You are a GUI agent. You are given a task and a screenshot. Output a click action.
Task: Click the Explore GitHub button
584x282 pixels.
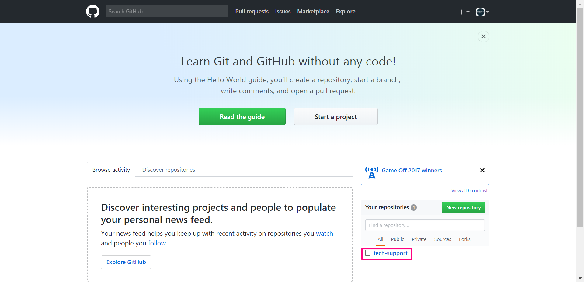126,262
